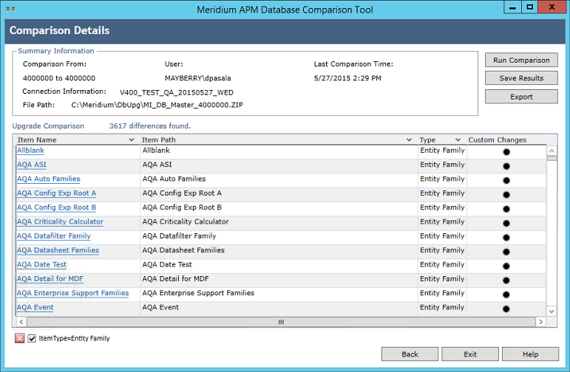Click the '3617 differences found.' text
The image size is (570, 372).
(x=150, y=126)
